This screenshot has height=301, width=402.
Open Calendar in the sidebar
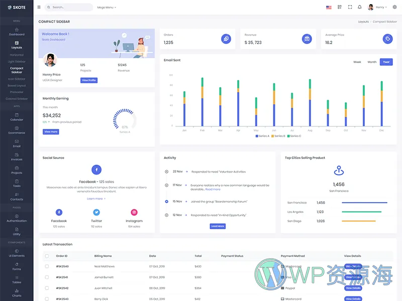17,117
